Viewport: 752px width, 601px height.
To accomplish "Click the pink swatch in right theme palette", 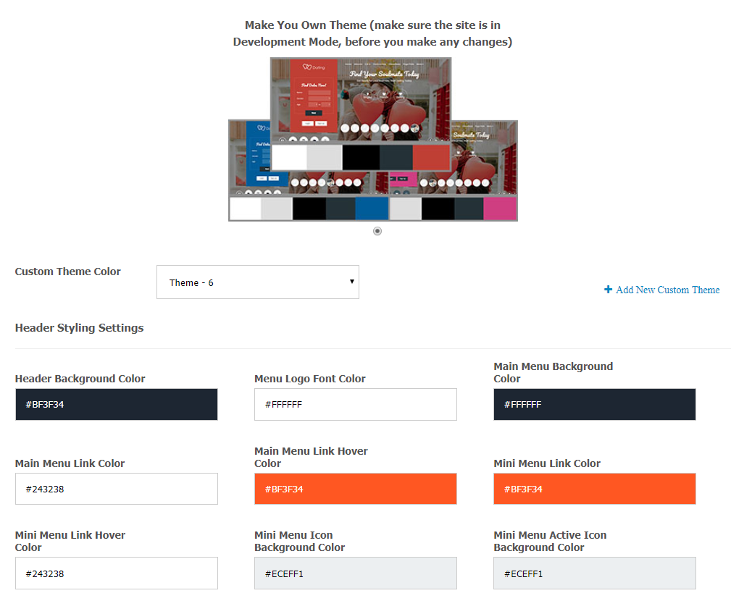I will pyautogui.click(x=500, y=209).
